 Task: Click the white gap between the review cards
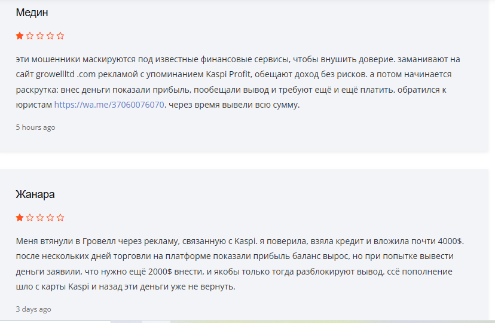pyautogui.click(x=247, y=161)
